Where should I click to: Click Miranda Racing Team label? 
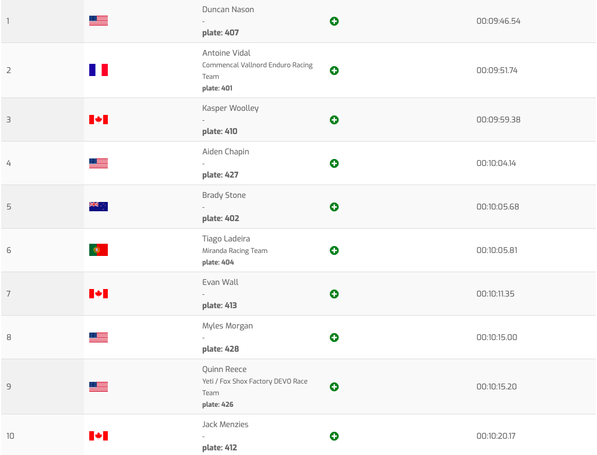click(235, 251)
